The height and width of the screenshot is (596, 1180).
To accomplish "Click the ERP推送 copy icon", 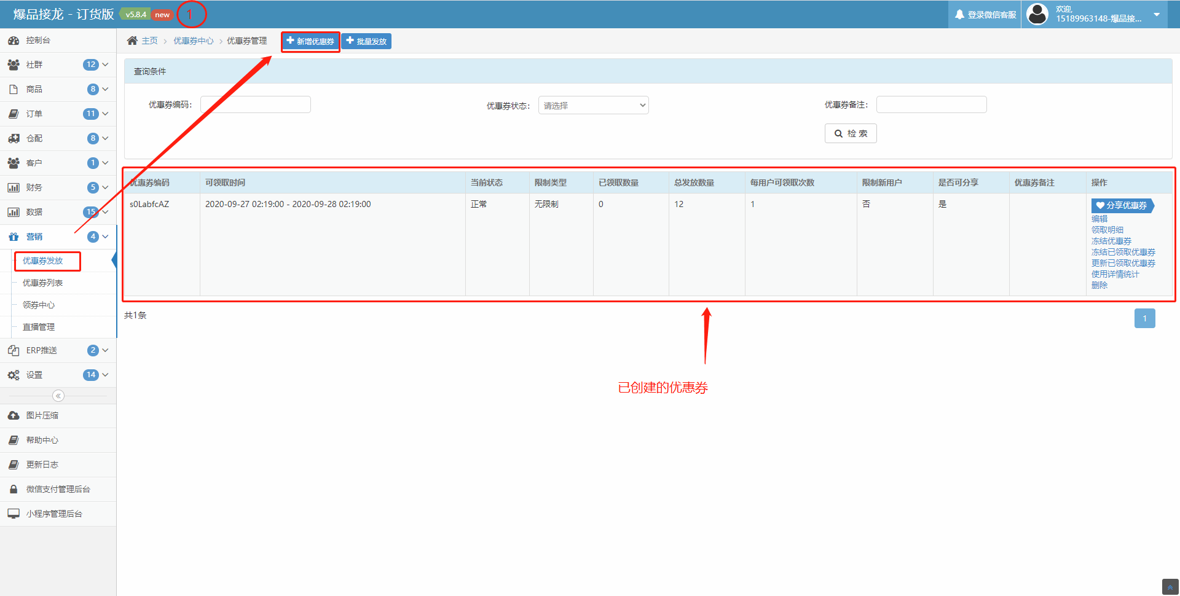I will 14,351.
